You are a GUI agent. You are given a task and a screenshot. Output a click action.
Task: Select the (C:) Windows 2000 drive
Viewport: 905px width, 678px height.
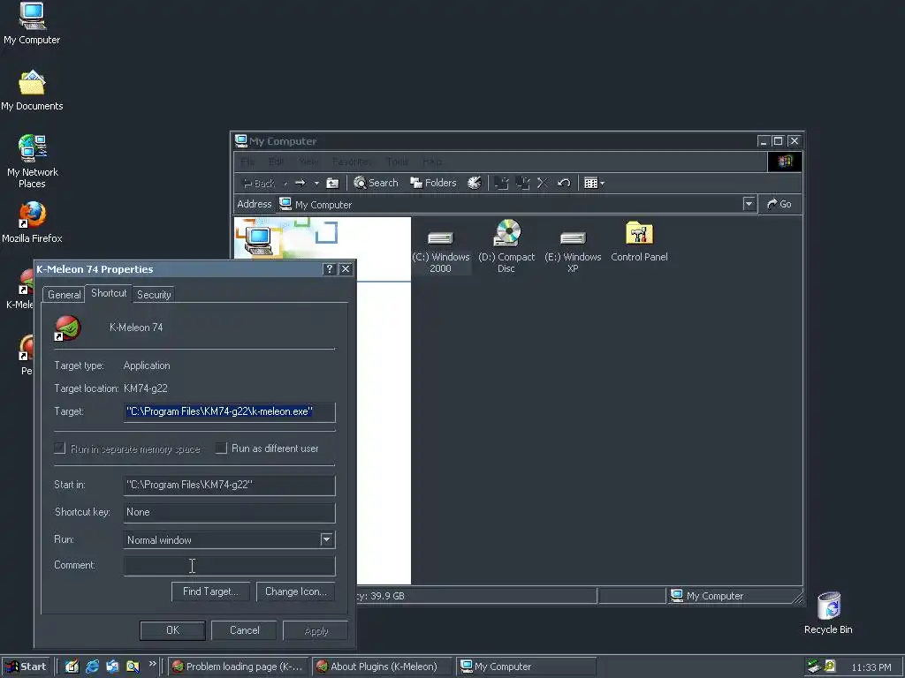(x=440, y=250)
